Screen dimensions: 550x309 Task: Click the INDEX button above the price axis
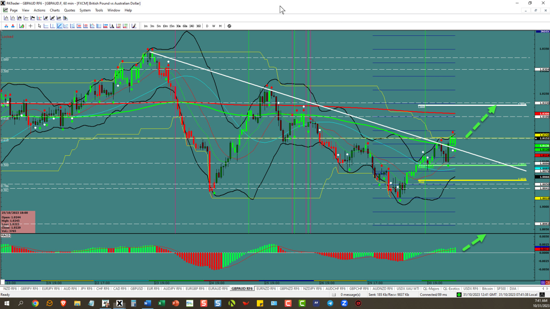[542, 31]
